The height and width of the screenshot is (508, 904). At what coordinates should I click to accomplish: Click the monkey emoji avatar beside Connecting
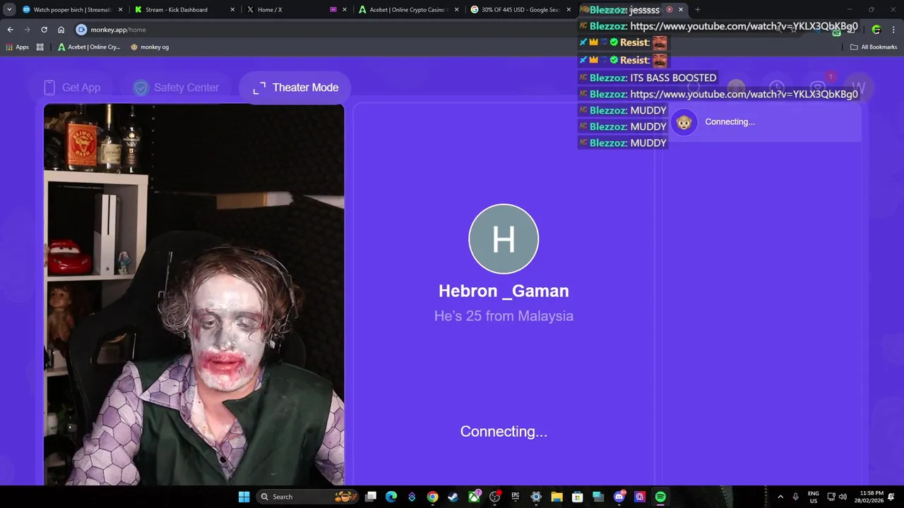pyautogui.click(x=684, y=122)
